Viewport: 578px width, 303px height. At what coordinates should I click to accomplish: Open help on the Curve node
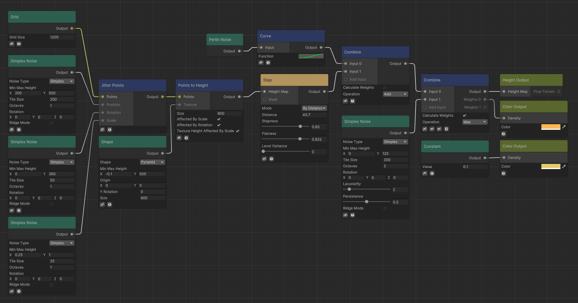(268, 63)
